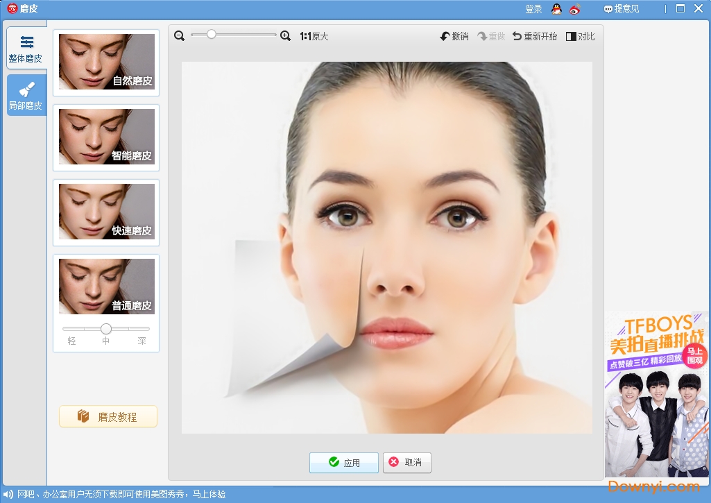Click the zoom out magnifier icon

coord(180,36)
